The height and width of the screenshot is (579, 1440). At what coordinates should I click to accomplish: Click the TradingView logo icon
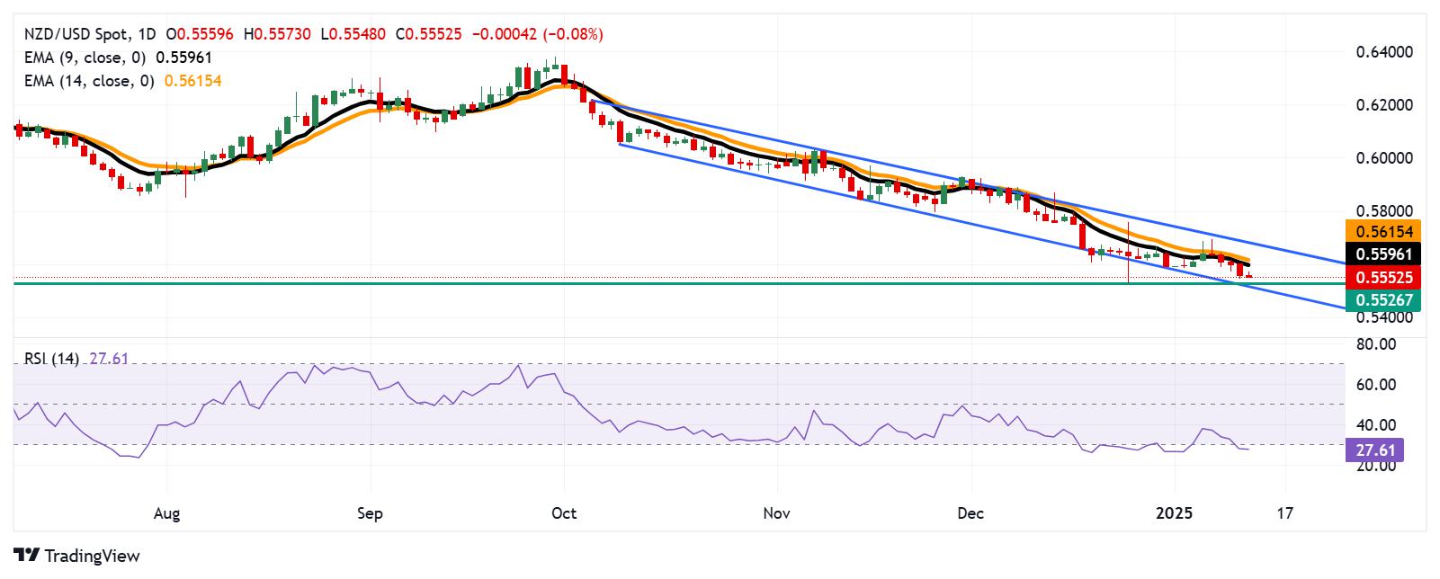[x=26, y=556]
